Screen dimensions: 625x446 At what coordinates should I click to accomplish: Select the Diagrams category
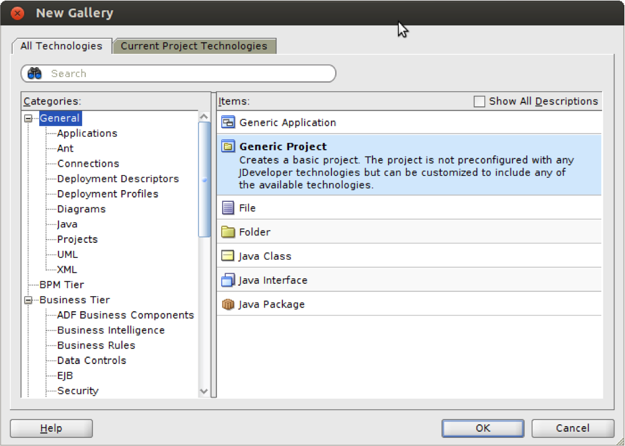81,209
